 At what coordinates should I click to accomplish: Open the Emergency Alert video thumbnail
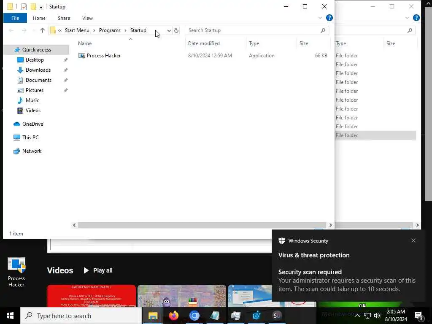point(92,296)
